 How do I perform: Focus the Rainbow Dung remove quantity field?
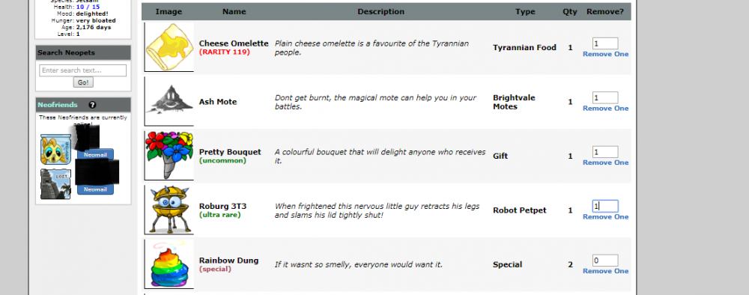[x=605, y=261]
